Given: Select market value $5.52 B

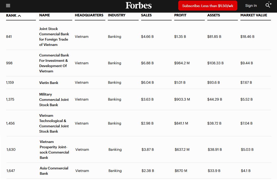Looking at the screenshot, I should pyautogui.click(x=246, y=99).
